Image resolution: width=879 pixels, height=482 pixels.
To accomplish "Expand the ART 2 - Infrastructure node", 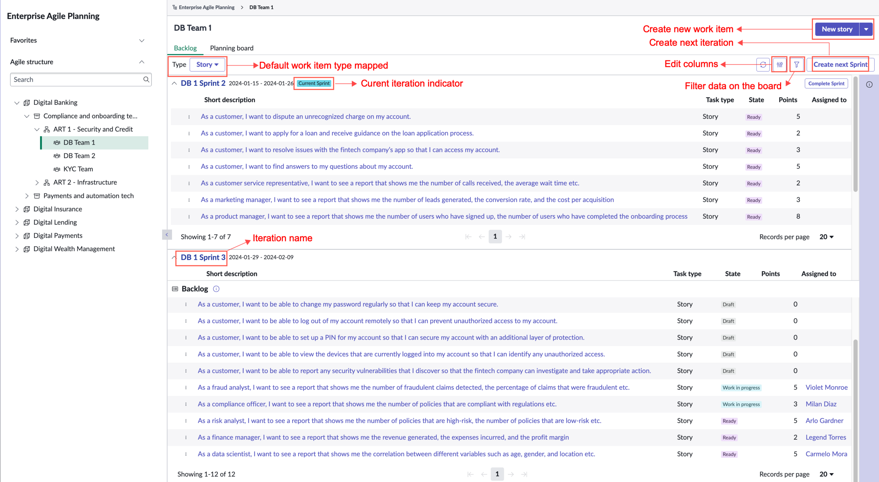I will coord(37,182).
